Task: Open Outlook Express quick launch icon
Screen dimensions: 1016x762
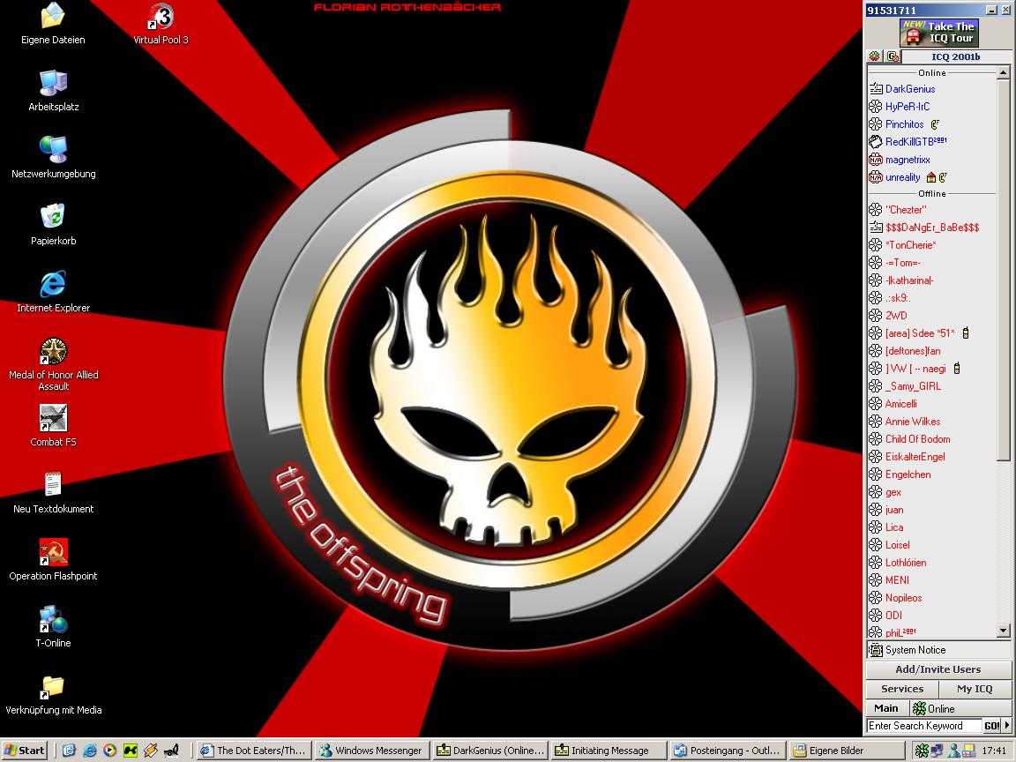Action: pos(70,751)
